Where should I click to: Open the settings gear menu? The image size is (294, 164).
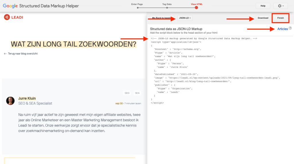pos(281,6)
